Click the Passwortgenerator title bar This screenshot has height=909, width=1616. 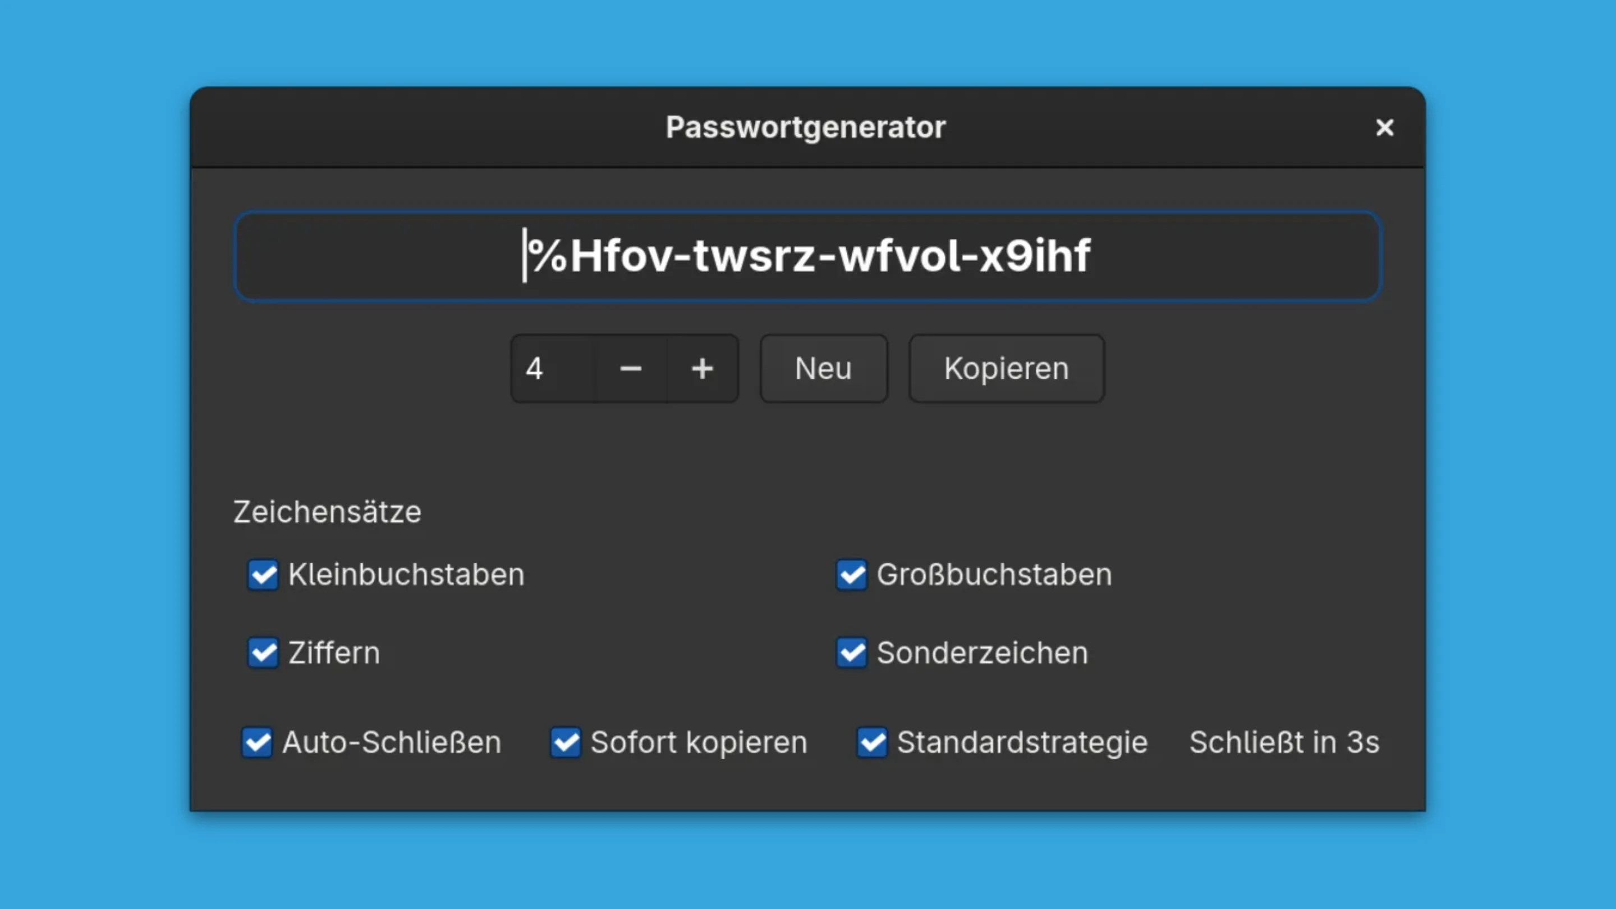tap(806, 126)
